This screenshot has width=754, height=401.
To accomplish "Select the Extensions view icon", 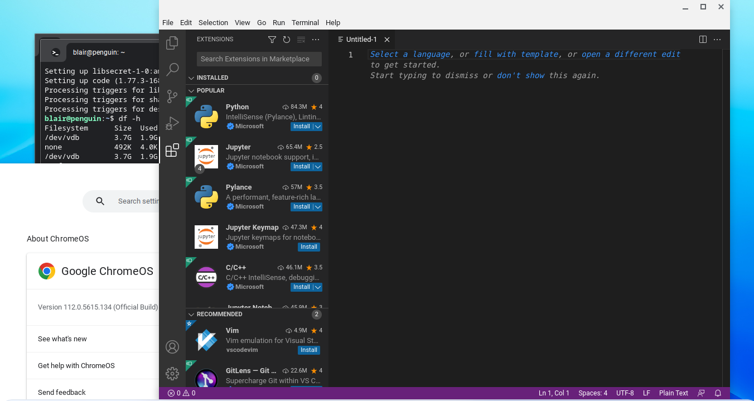I will [x=172, y=150].
